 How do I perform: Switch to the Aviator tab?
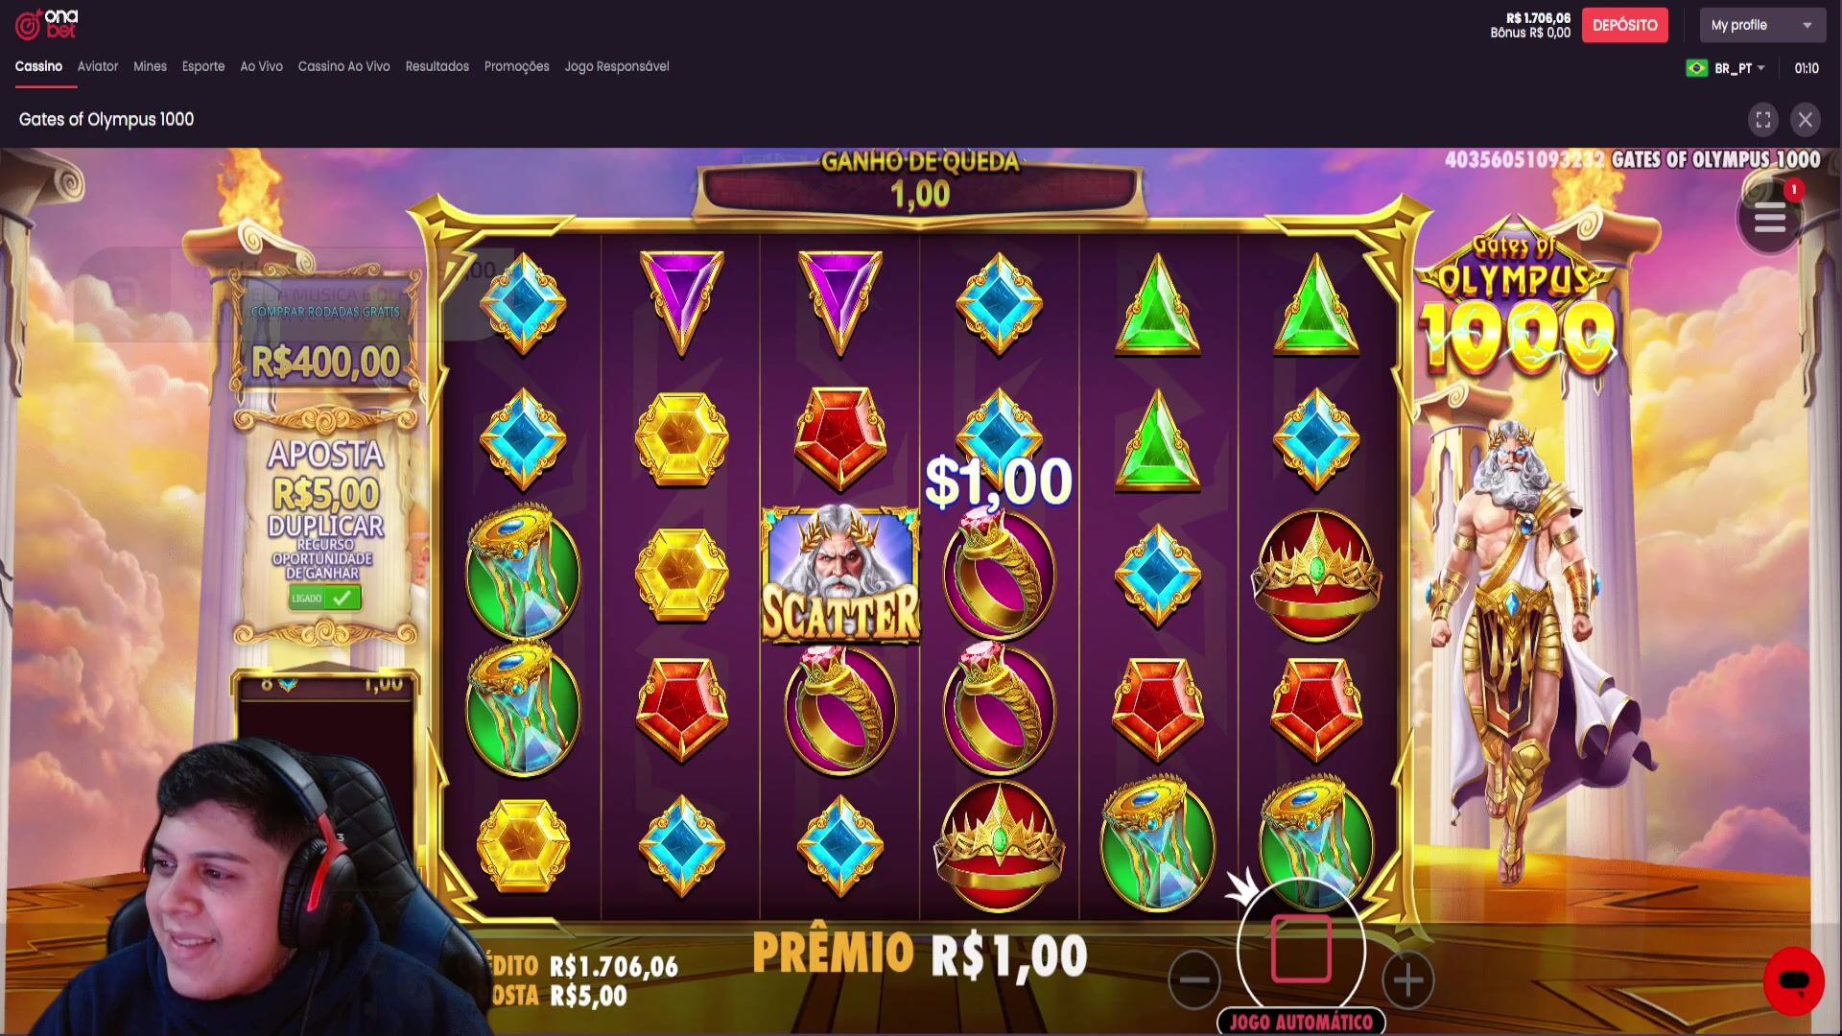(x=98, y=66)
